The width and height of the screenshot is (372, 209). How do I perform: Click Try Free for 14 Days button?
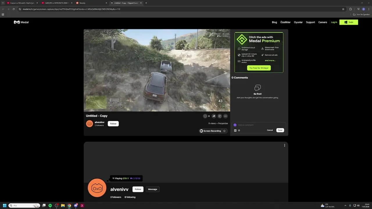259,68
